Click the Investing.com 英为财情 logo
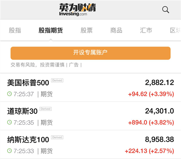This screenshot has height=160, width=181. pos(78,10)
